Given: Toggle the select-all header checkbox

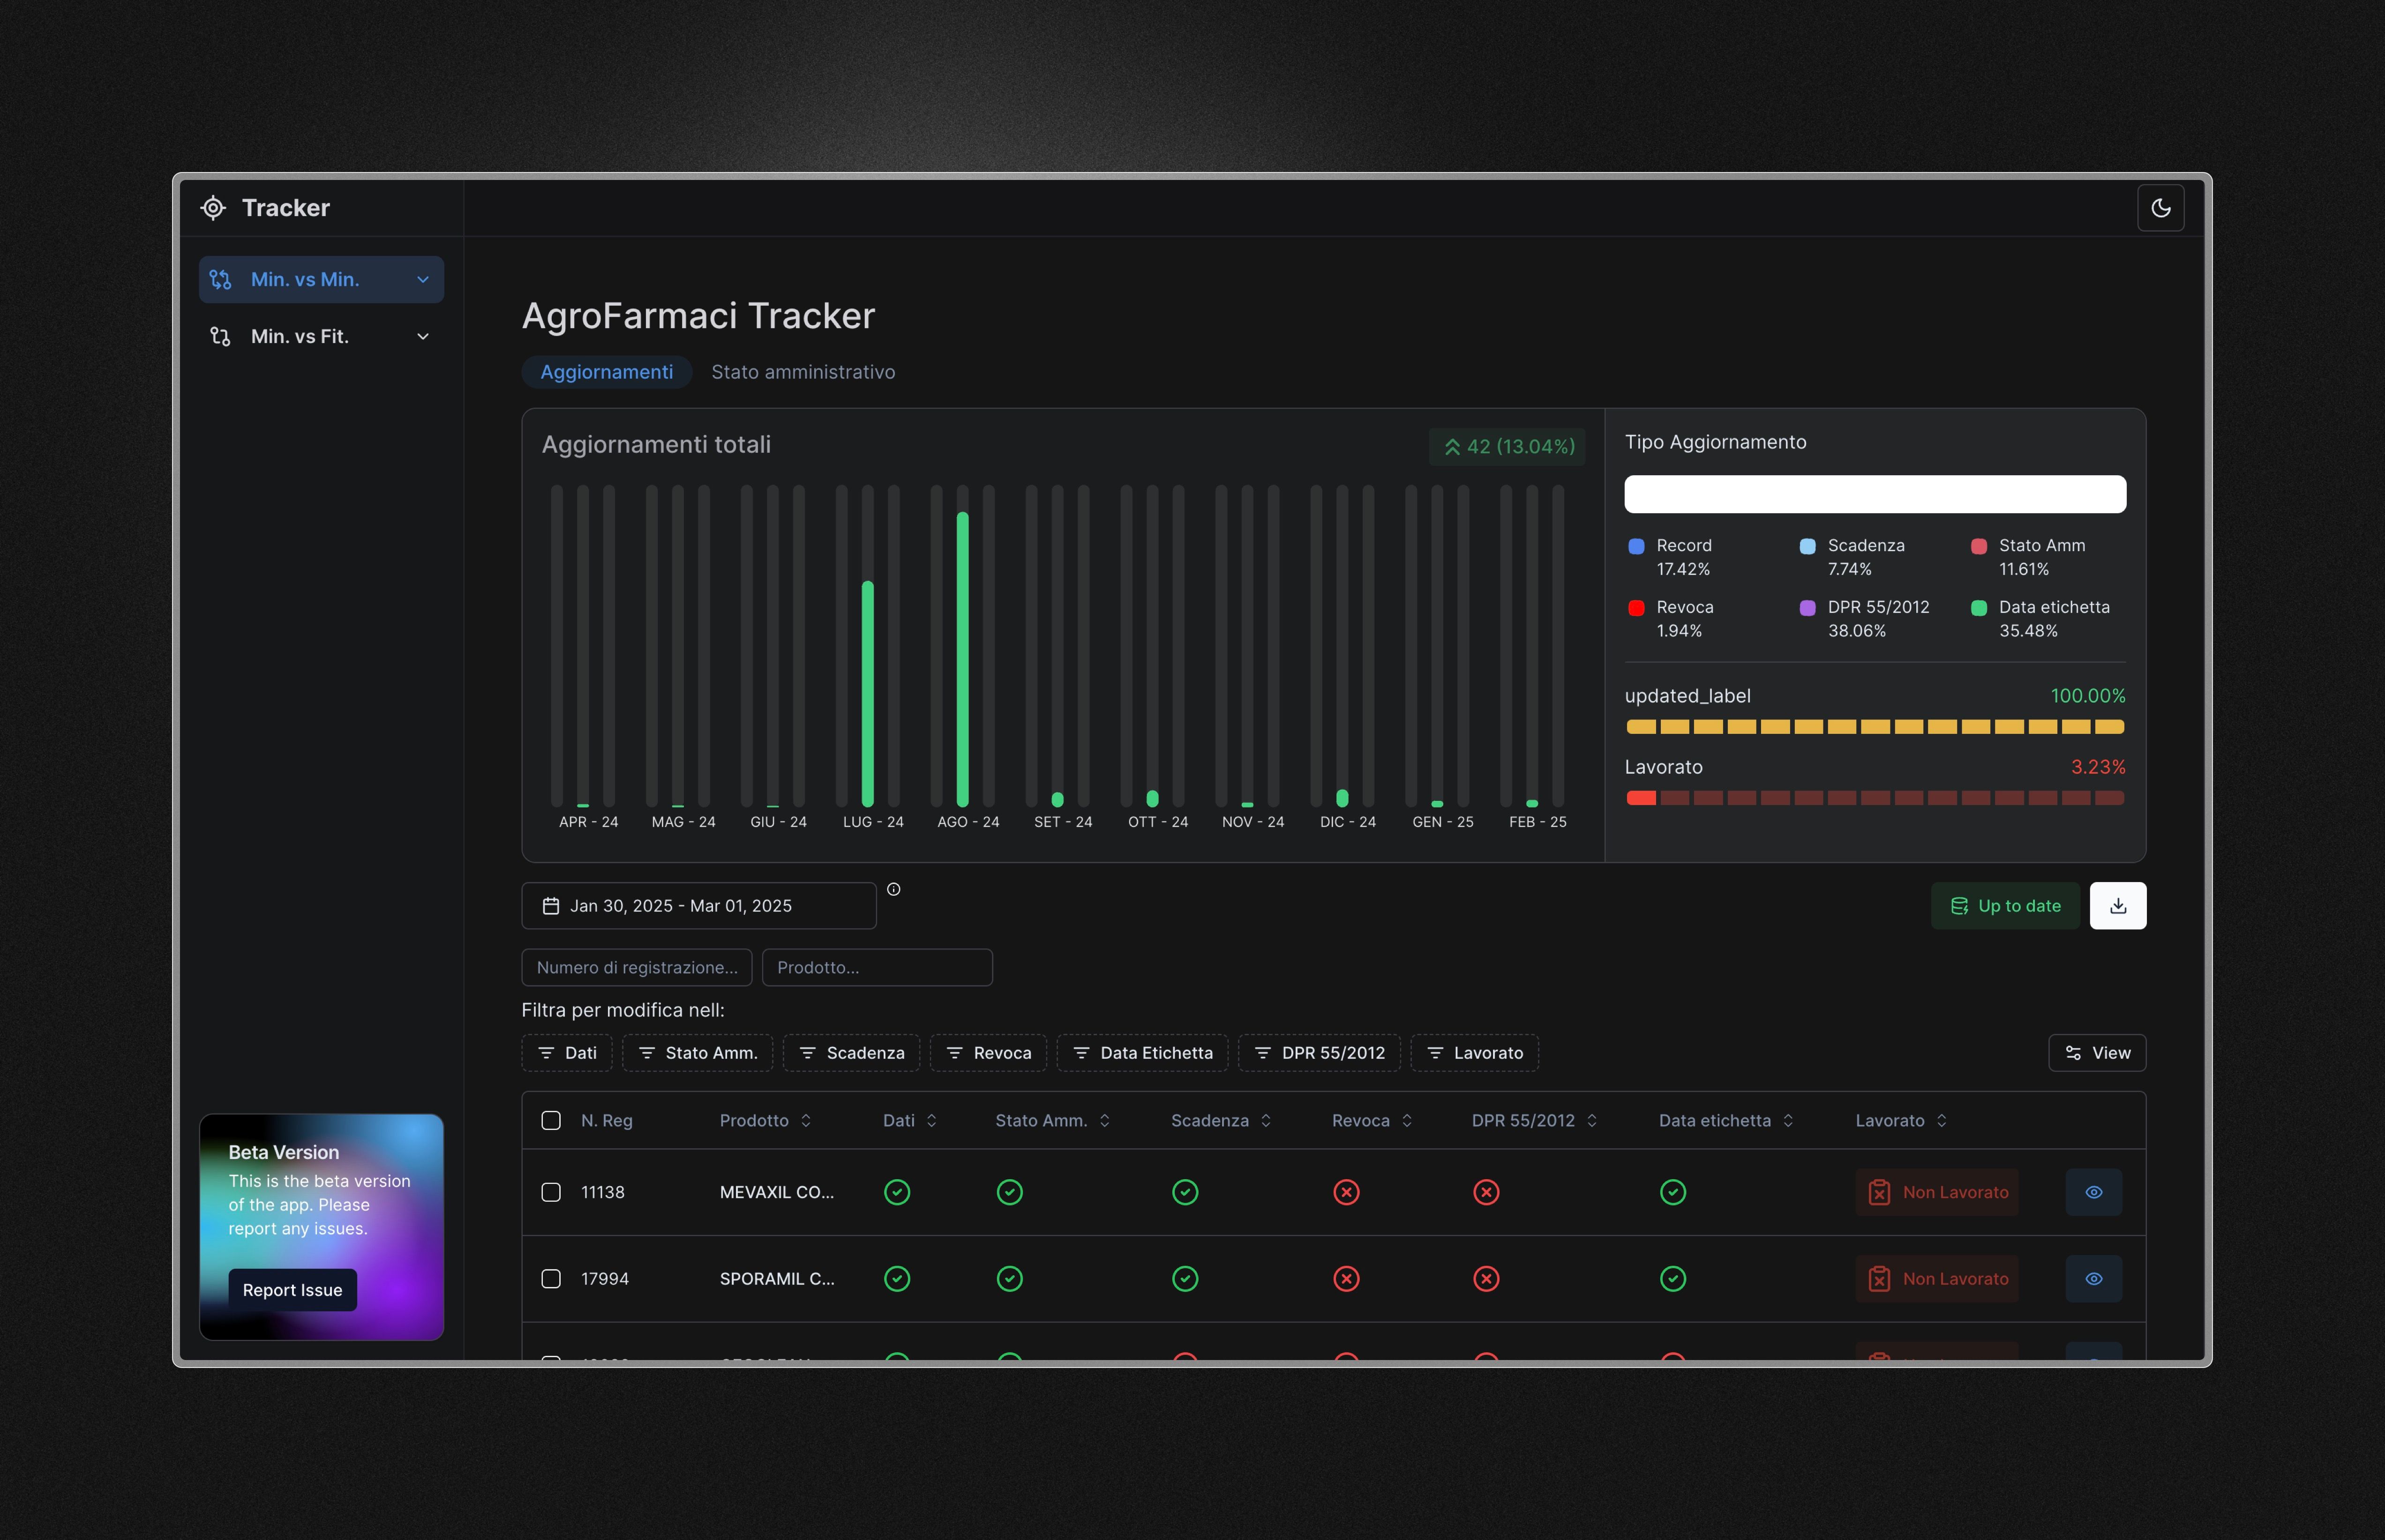Looking at the screenshot, I should (551, 1120).
